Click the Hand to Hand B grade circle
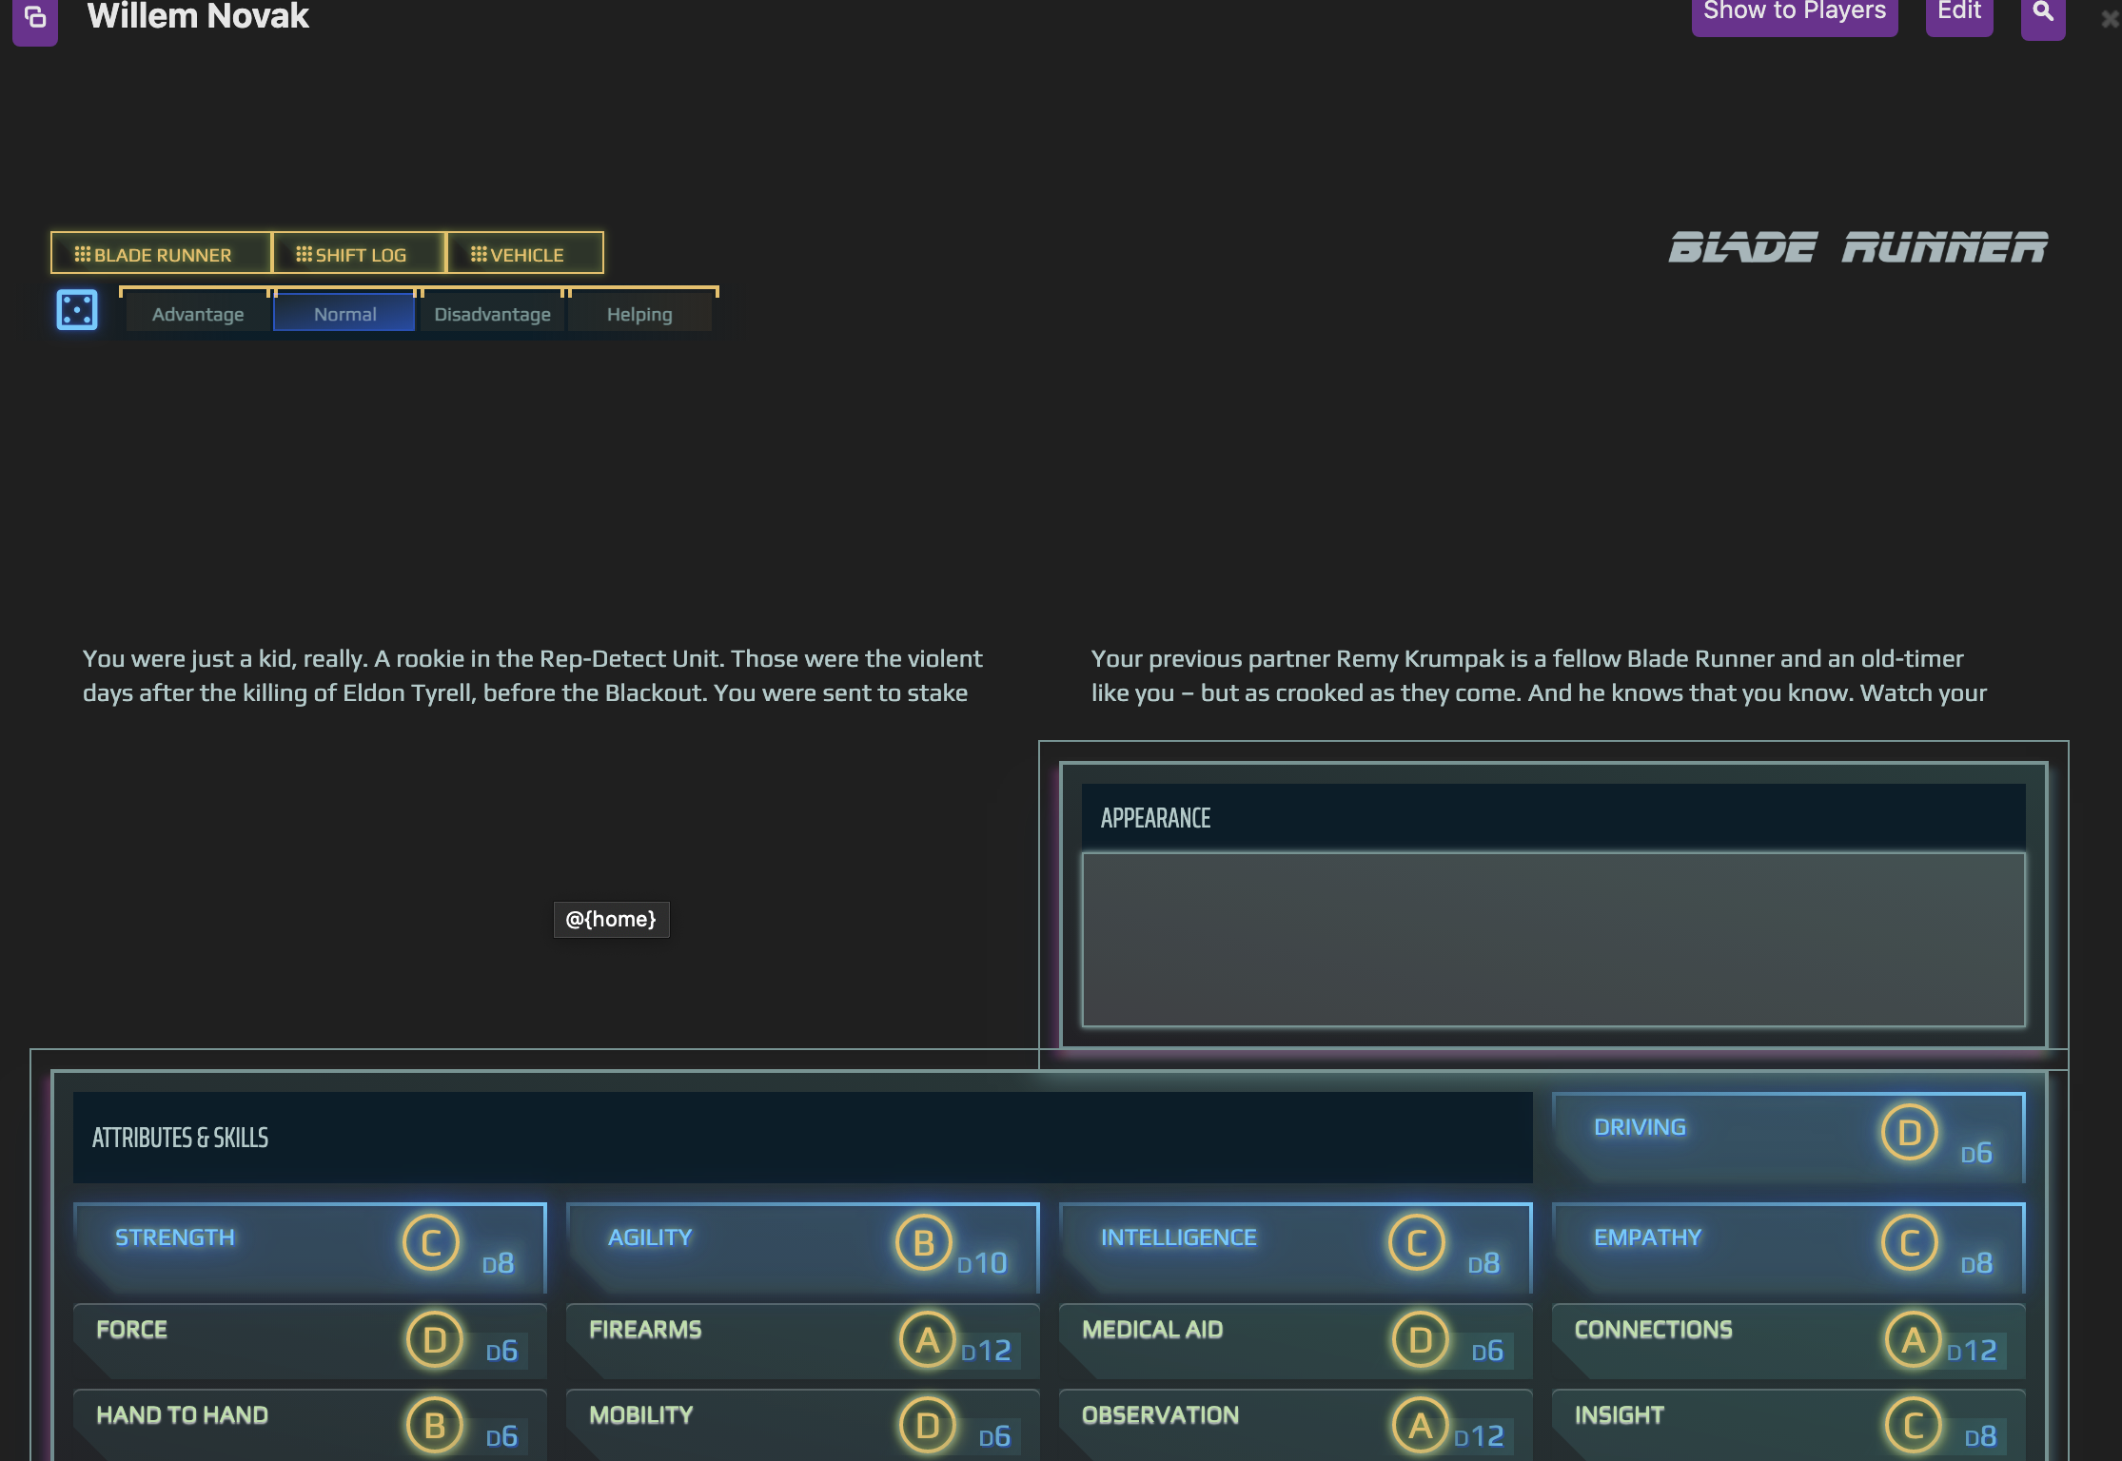Screen dimensions: 2122x1461 435,1426
